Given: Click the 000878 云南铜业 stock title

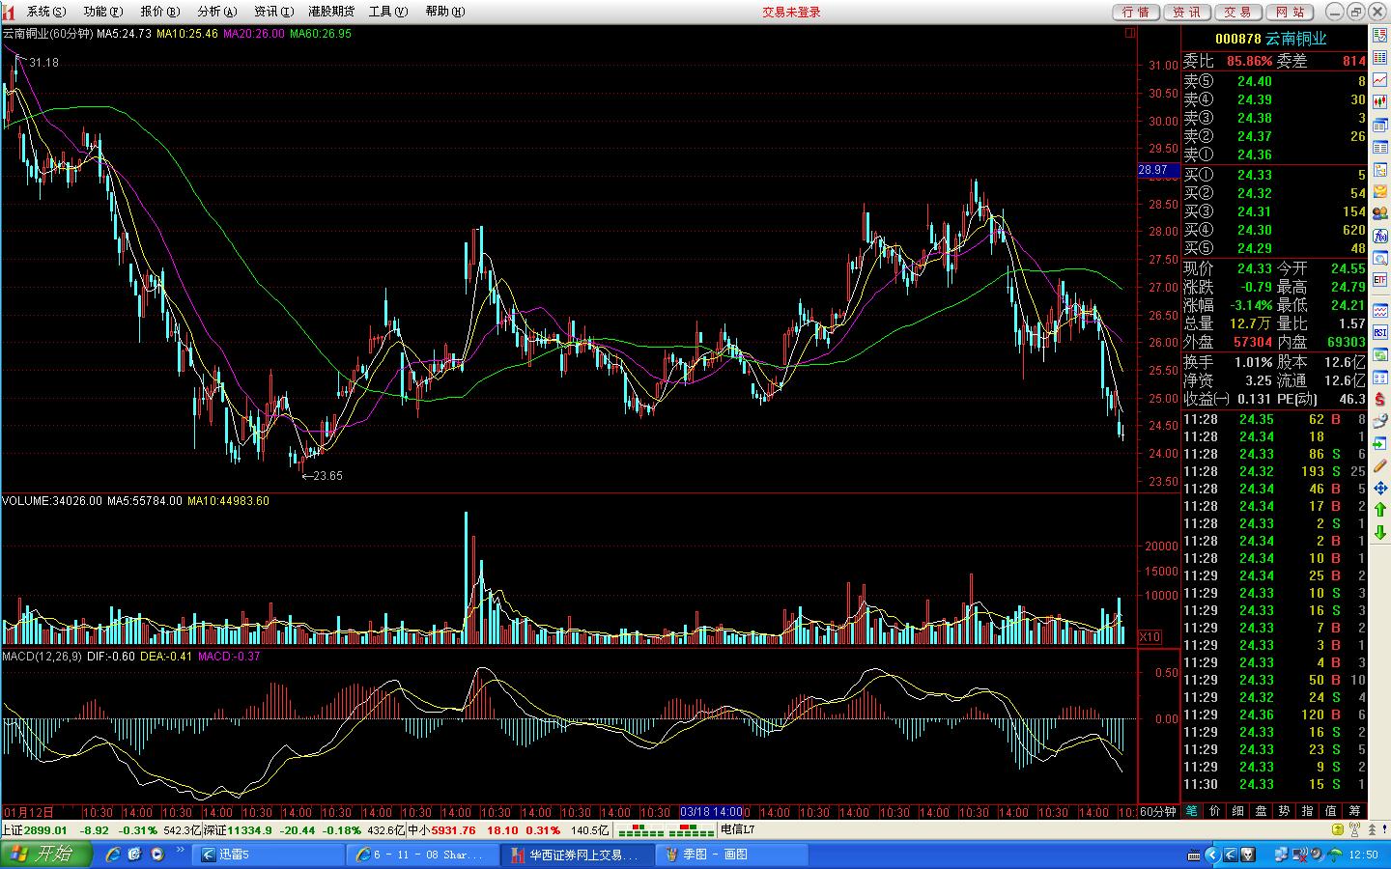Looking at the screenshot, I should tap(1271, 39).
